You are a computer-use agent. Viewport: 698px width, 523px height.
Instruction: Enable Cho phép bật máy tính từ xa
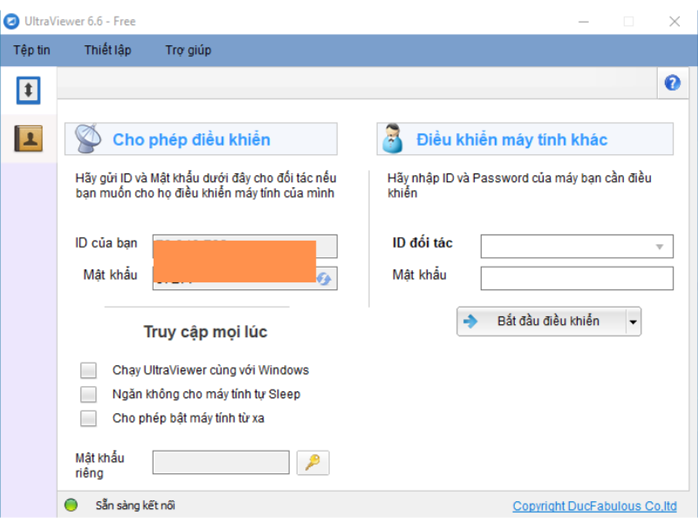tap(88, 418)
